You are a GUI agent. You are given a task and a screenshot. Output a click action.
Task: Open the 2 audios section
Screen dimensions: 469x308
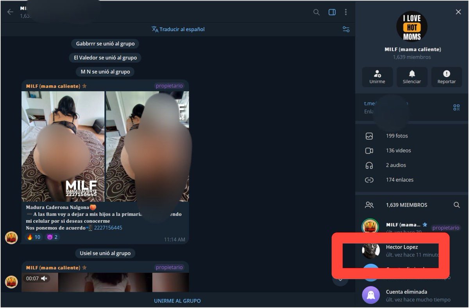(x=412, y=165)
